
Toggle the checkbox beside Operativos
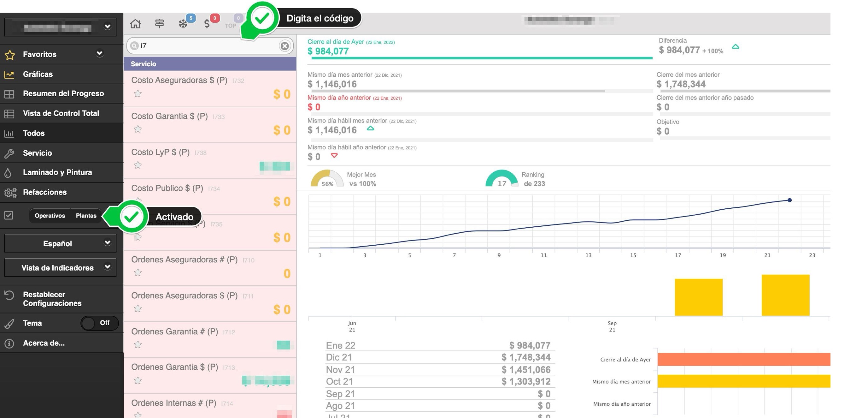9,215
